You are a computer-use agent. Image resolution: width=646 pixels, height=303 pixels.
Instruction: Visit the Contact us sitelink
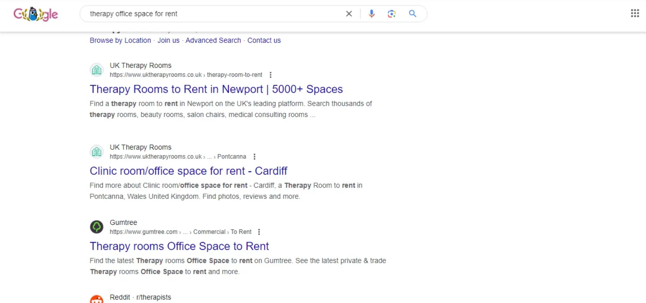(x=264, y=41)
